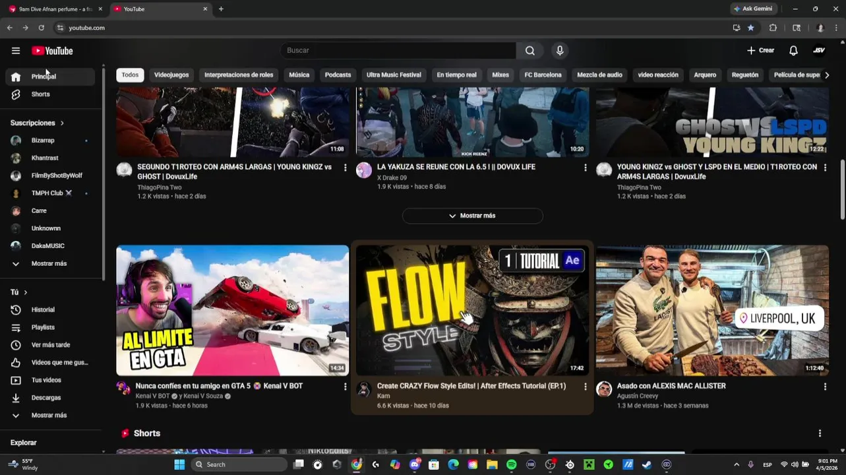
Task: Open TMPH Club subscription channel
Action: tap(50, 193)
